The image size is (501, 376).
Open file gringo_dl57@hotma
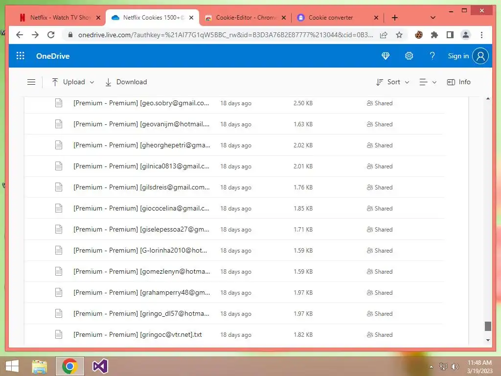141,314
